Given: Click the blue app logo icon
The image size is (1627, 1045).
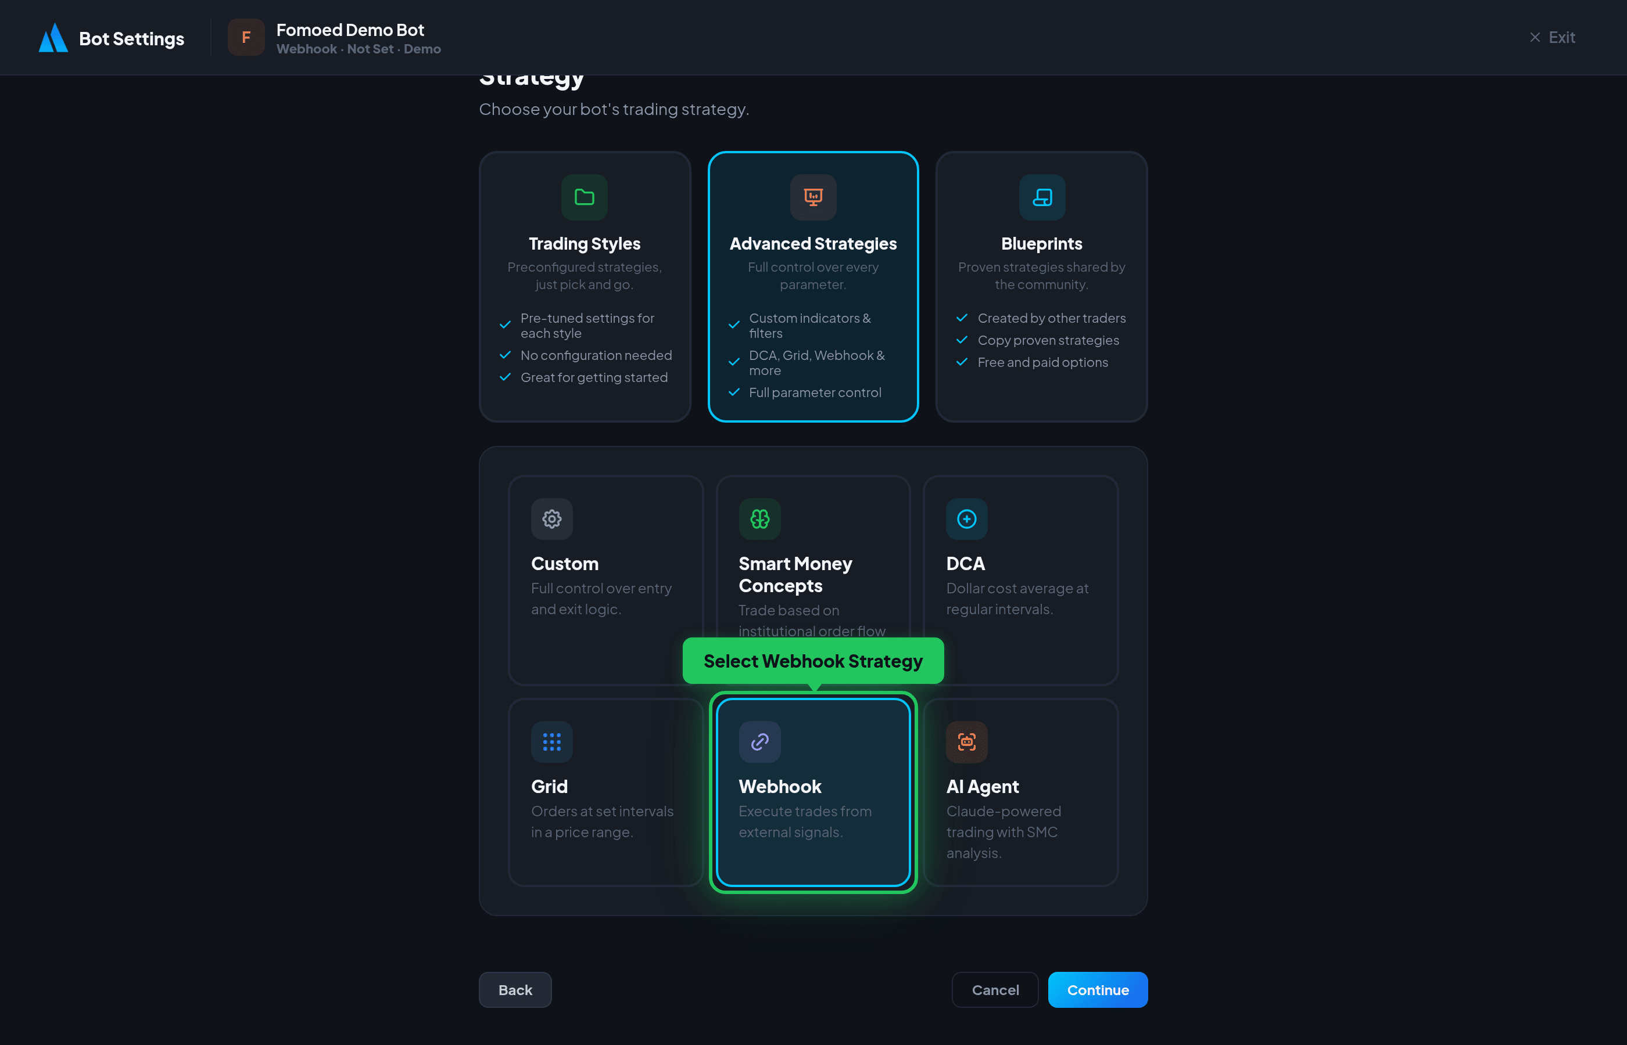Looking at the screenshot, I should click(53, 38).
